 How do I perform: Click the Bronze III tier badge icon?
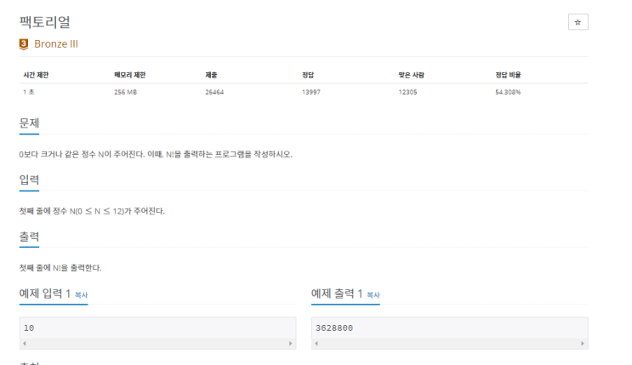(24, 44)
